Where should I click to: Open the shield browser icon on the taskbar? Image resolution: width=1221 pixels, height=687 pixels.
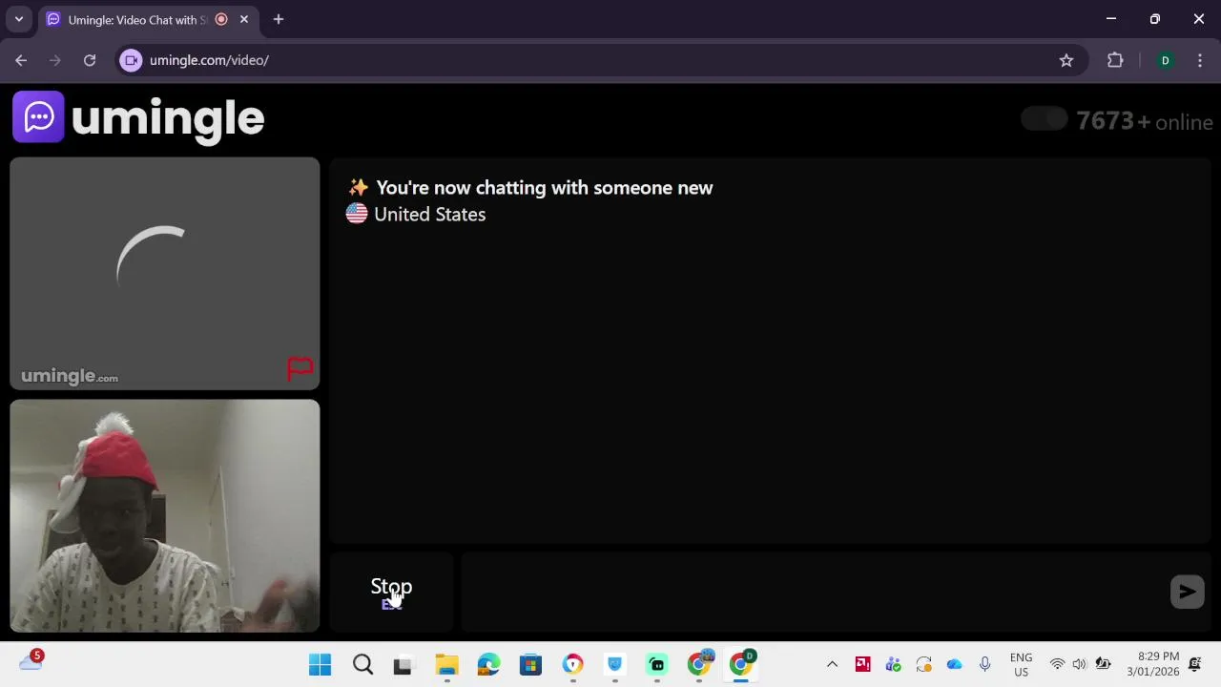572,664
